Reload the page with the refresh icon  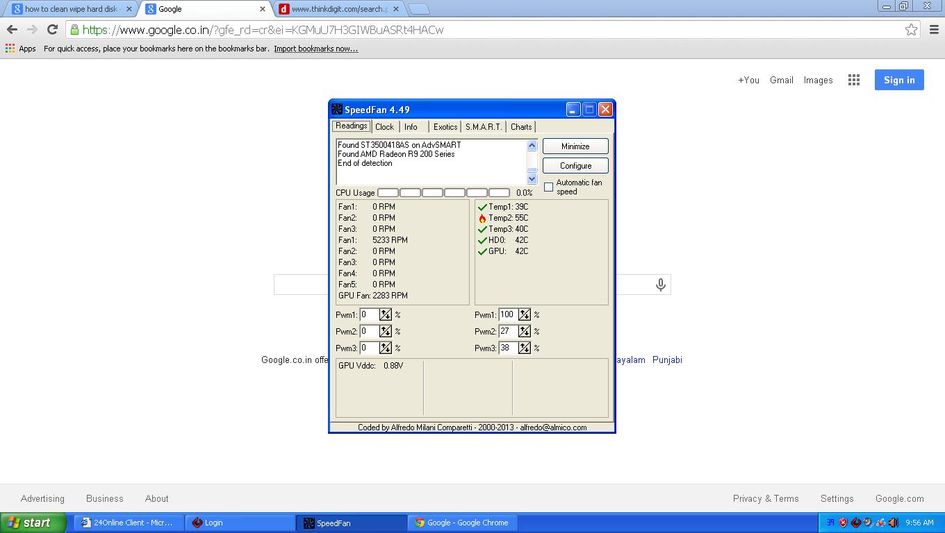52,29
